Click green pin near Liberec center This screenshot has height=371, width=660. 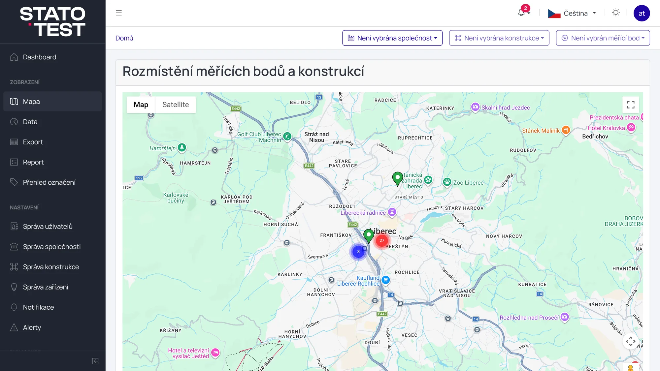click(x=369, y=236)
